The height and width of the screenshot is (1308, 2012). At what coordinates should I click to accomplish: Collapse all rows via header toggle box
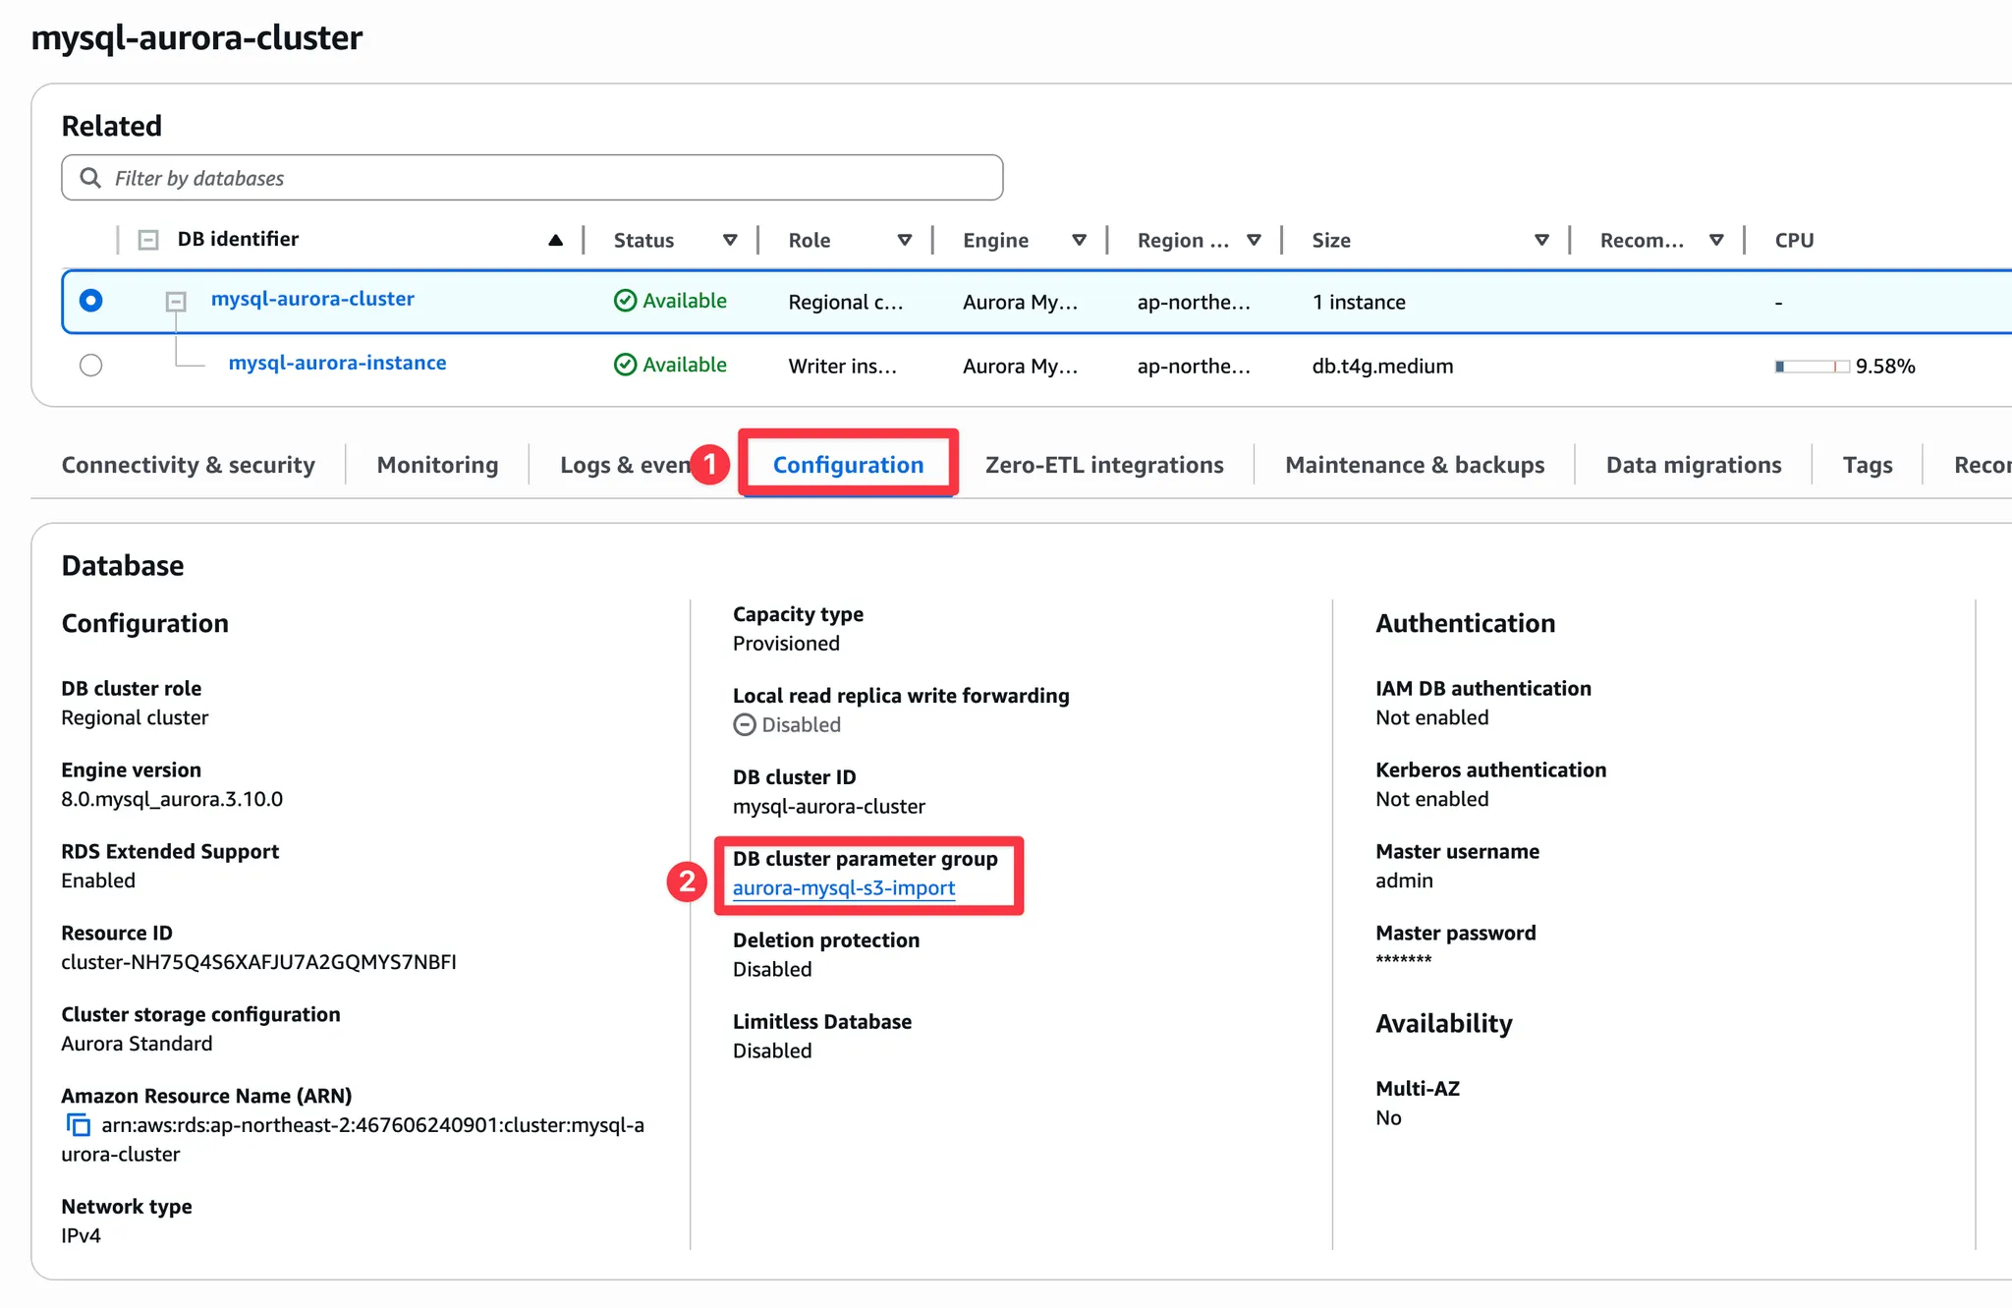point(148,240)
